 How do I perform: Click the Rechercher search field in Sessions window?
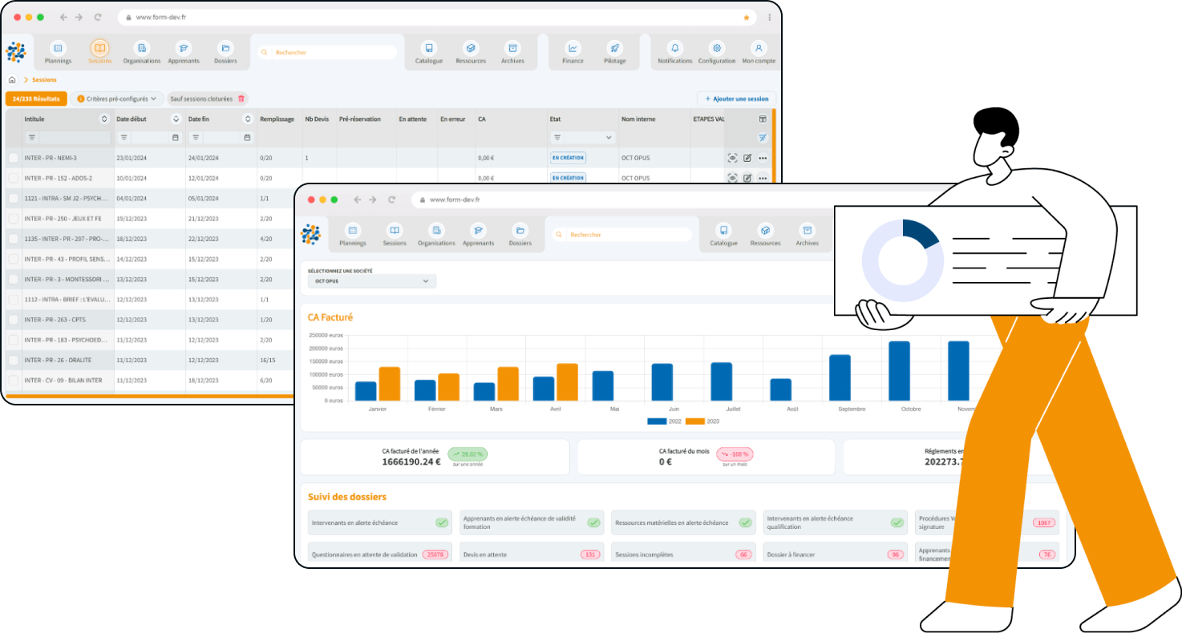[327, 52]
